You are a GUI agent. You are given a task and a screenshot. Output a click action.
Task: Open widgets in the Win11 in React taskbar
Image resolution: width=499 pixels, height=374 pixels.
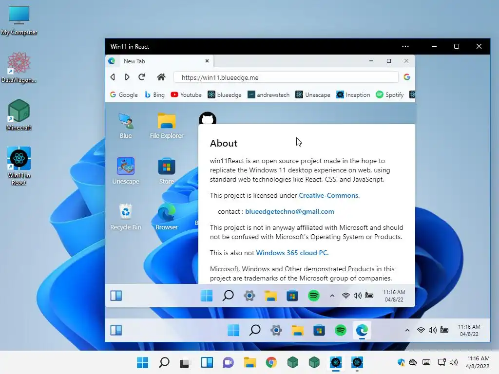pos(116,330)
